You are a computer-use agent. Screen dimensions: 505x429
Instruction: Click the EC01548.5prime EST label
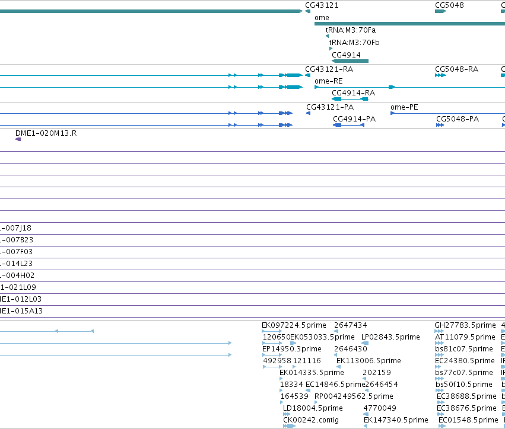tap(468, 420)
